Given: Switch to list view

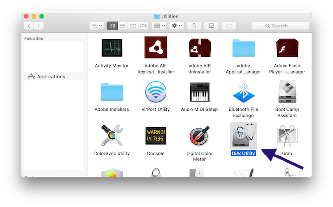Looking at the screenshot, I should point(122,26).
